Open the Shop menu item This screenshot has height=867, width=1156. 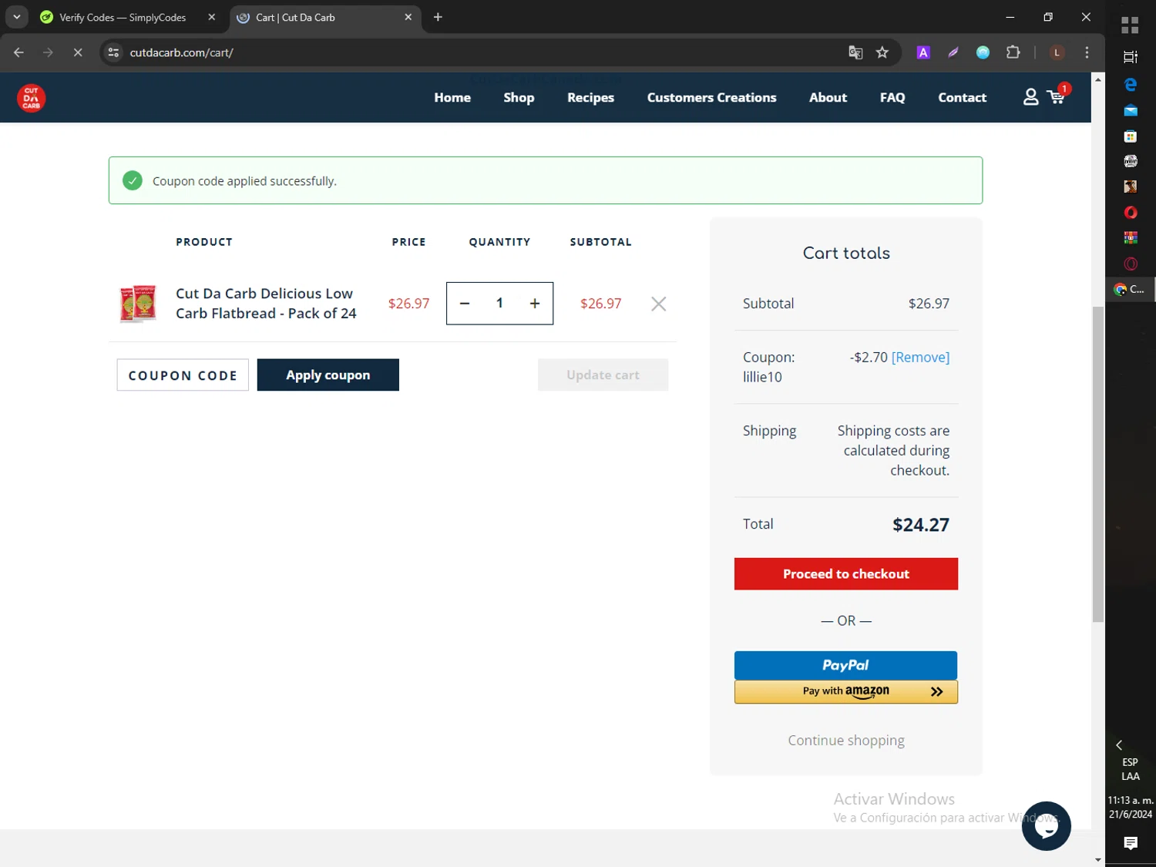[x=519, y=98]
